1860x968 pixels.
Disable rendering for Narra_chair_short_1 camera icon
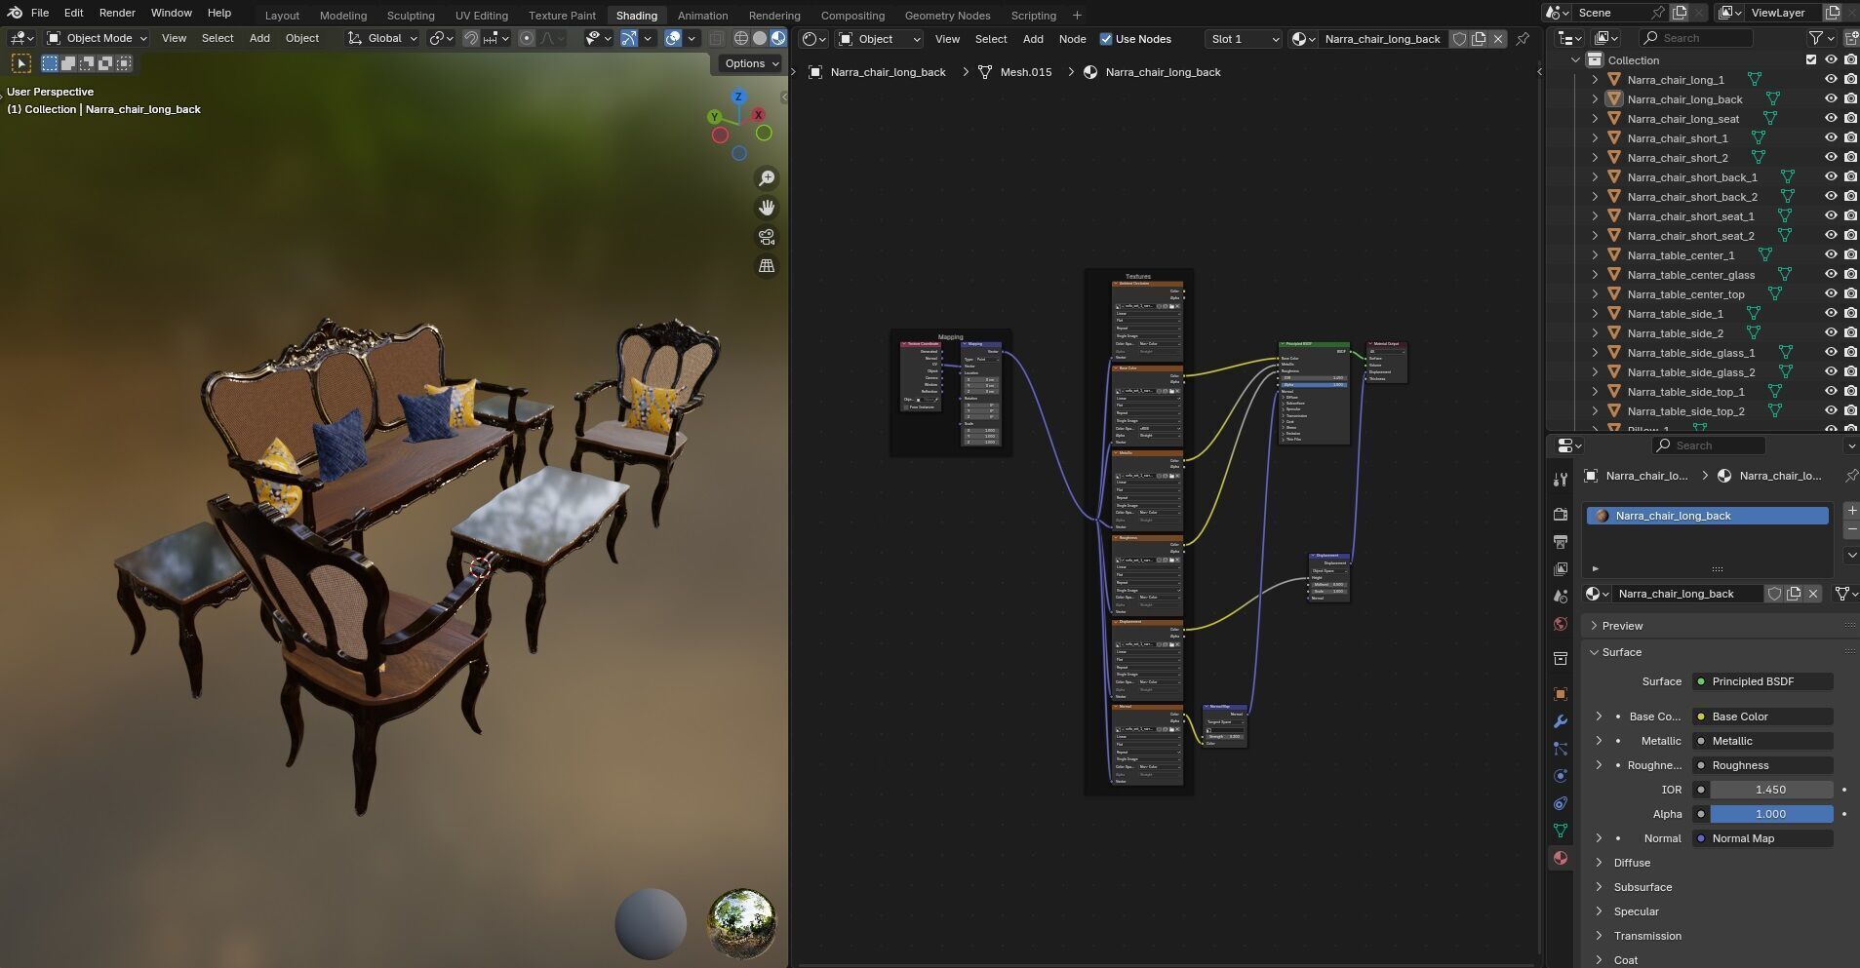pos(1850,138)
